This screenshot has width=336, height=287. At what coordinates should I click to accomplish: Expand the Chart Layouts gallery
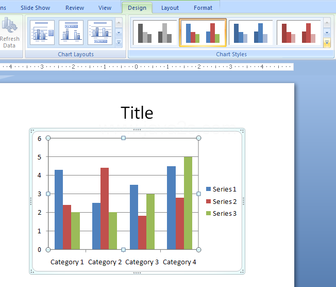coord(119,43)
